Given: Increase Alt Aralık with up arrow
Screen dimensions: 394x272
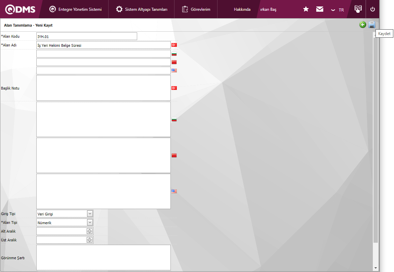Looking at the screenshot, I should [90, 230].
